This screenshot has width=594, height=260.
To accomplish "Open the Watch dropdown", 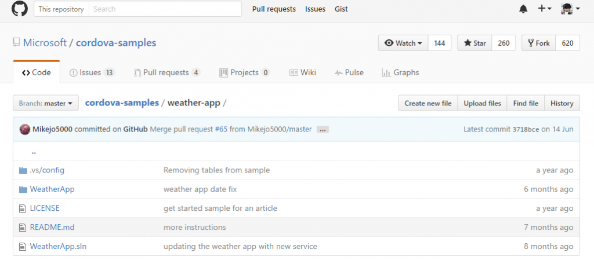I will 403,43.
